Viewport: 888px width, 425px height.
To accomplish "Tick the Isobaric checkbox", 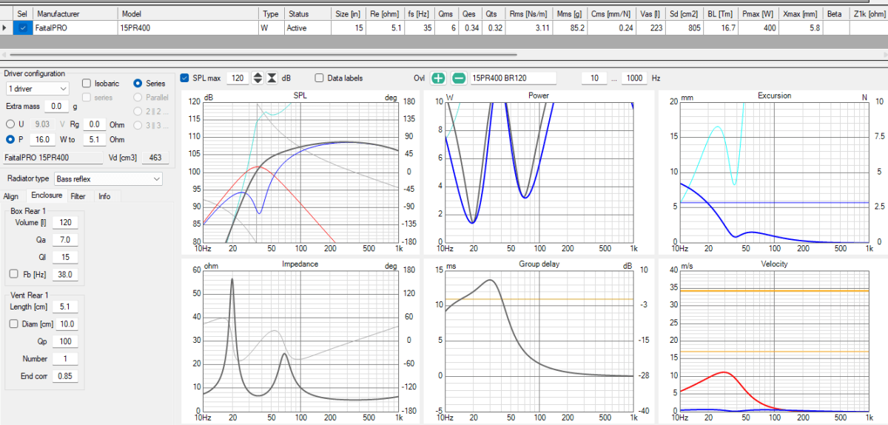I will pyautogui.click(x=87, y=84).
